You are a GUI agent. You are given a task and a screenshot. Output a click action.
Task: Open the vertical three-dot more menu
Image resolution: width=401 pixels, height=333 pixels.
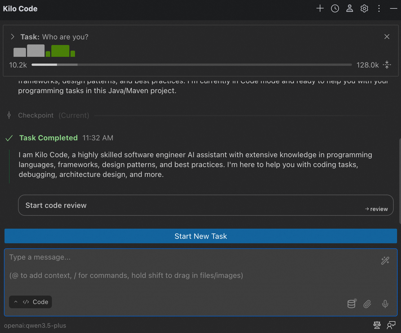click(379, 8)
